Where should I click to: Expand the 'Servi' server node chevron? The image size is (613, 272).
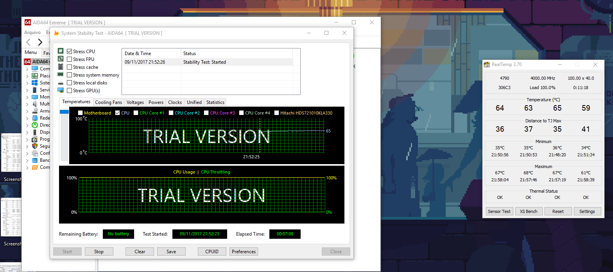(27, 90)
